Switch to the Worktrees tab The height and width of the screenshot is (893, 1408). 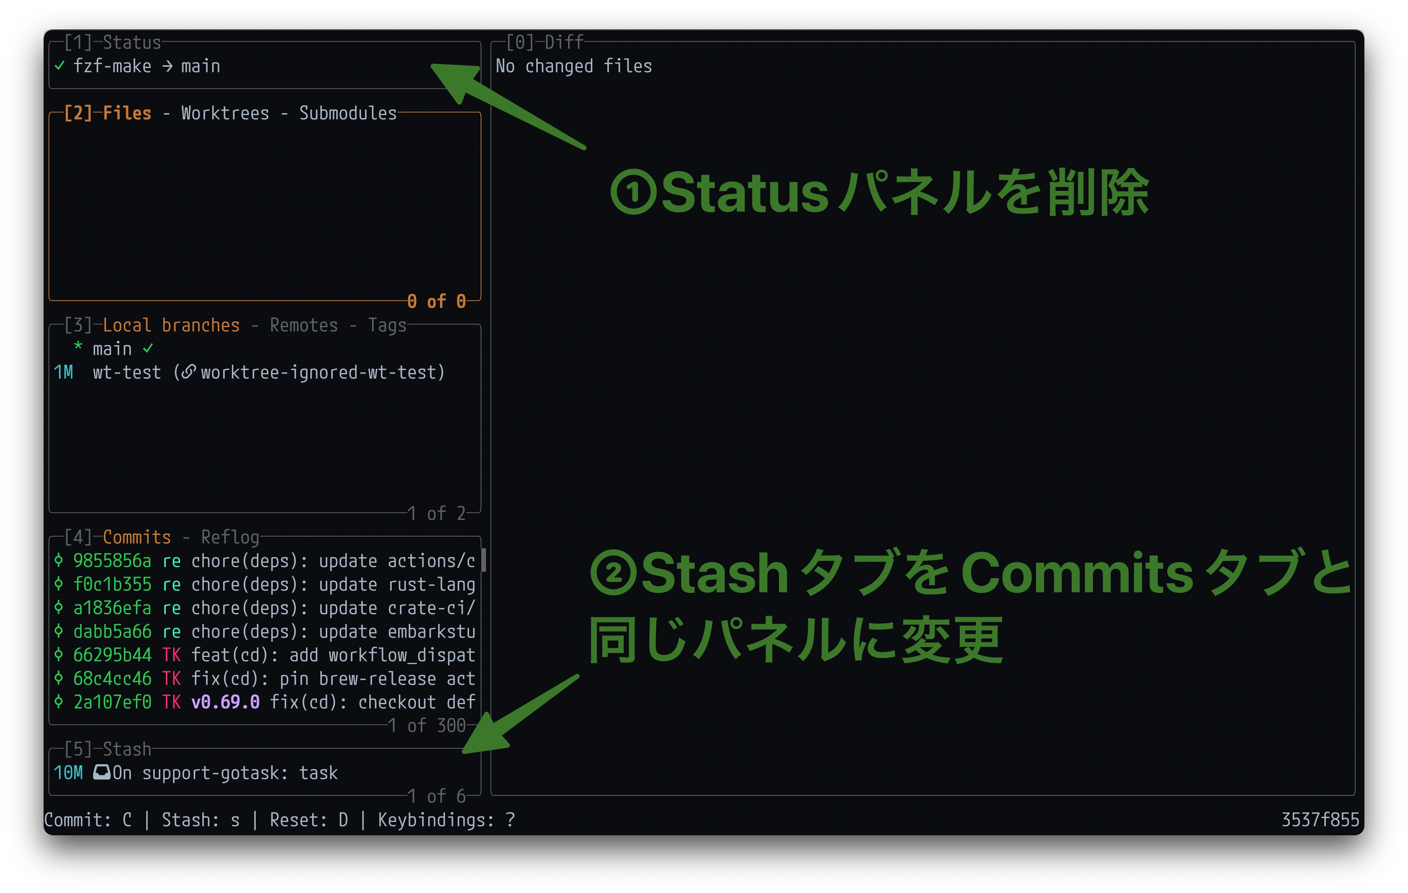[225, 113]
